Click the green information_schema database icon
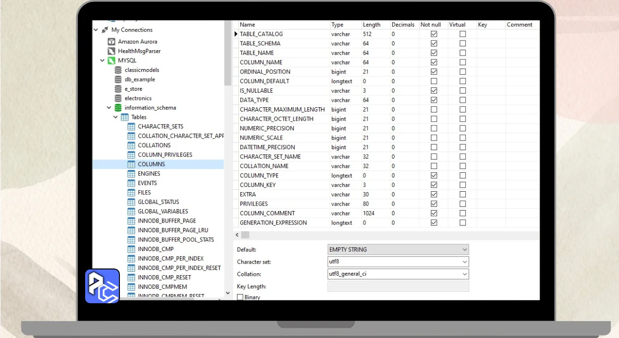Viewport: 619px width, 338px height. (118, 108)
